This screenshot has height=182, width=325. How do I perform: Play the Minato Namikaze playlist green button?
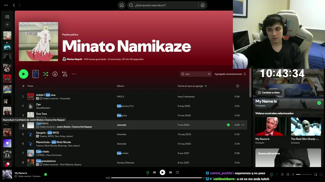point(23,74)
